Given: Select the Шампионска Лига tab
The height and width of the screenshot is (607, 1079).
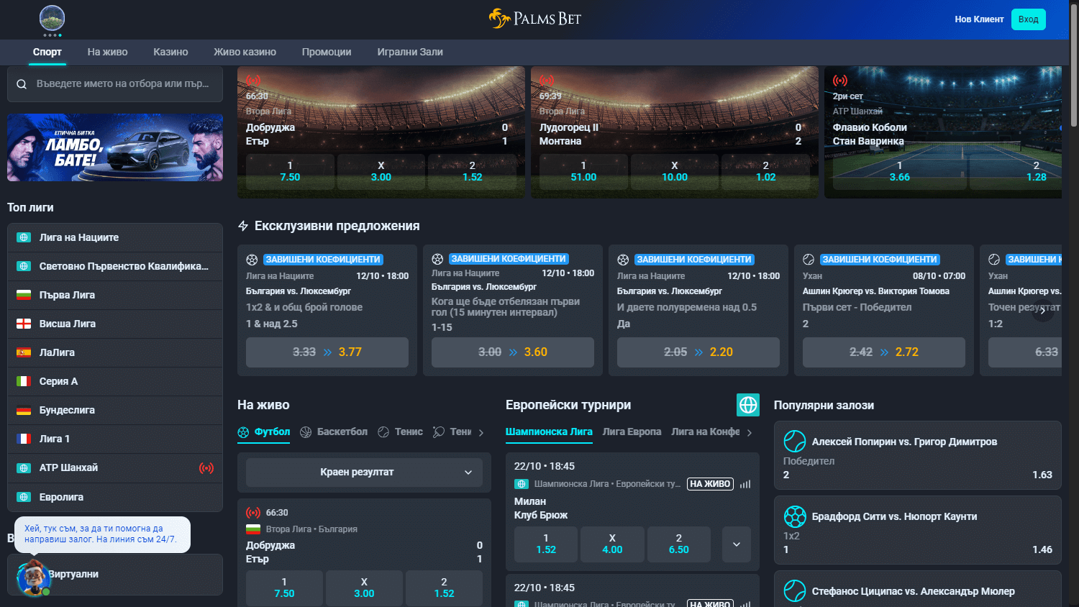Looking at the screenshot, I should point(549,432).
